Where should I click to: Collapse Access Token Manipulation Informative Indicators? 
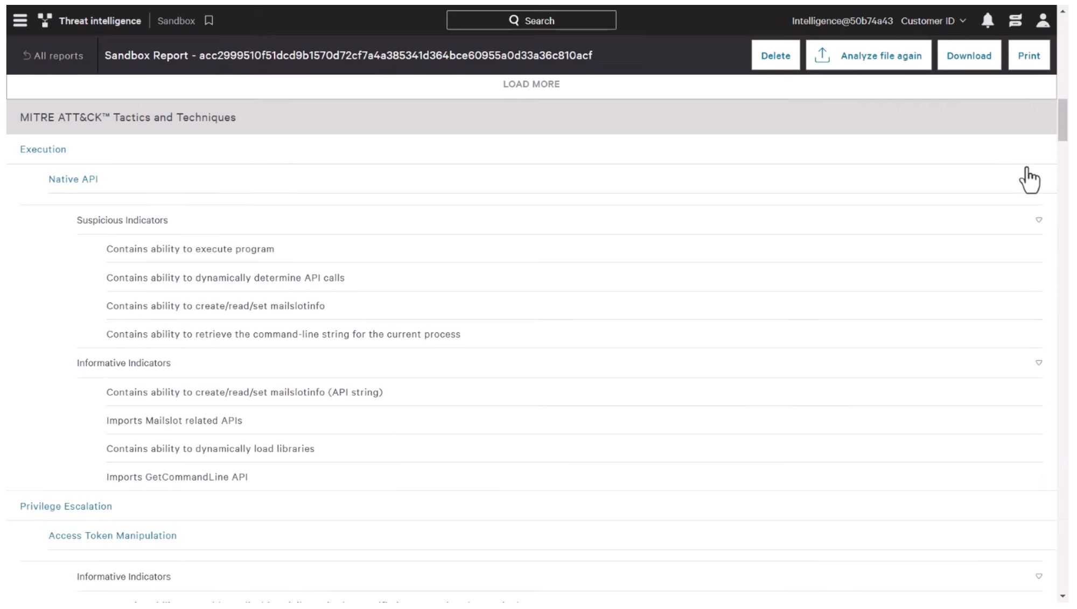pos(1039,576)
